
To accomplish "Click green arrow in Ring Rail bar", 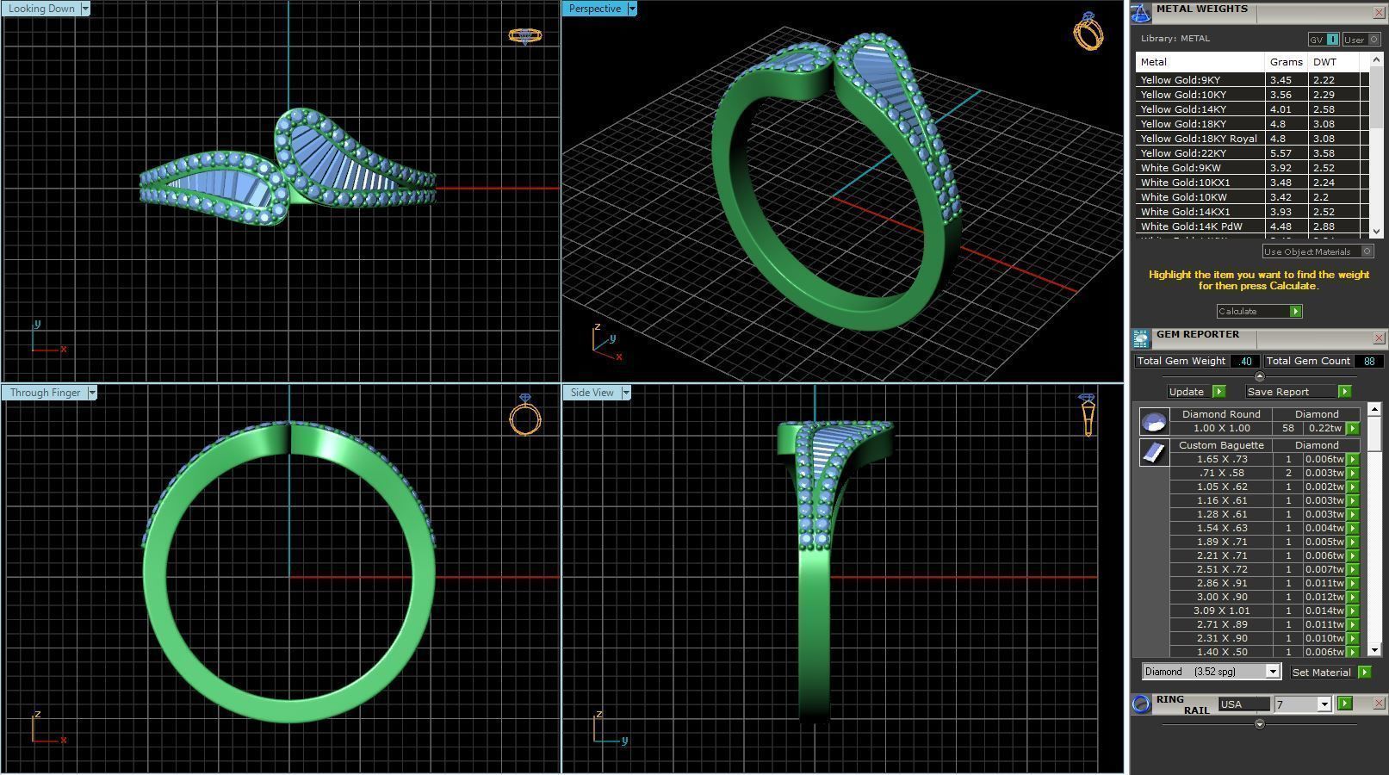I will click(1345, 704).
